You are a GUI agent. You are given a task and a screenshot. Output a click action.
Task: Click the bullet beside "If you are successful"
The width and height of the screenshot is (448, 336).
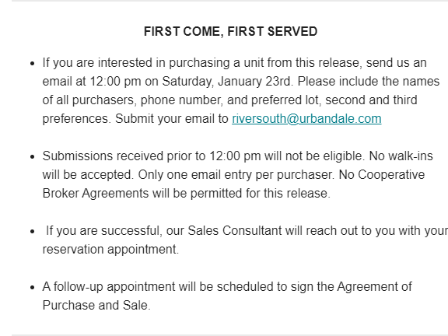tap(33, 231)
